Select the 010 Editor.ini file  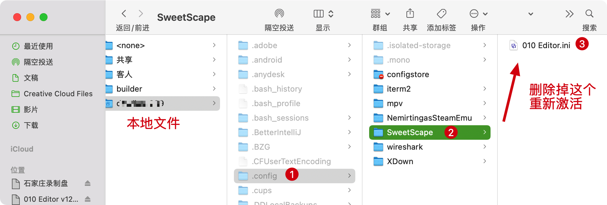coord(546,45)
